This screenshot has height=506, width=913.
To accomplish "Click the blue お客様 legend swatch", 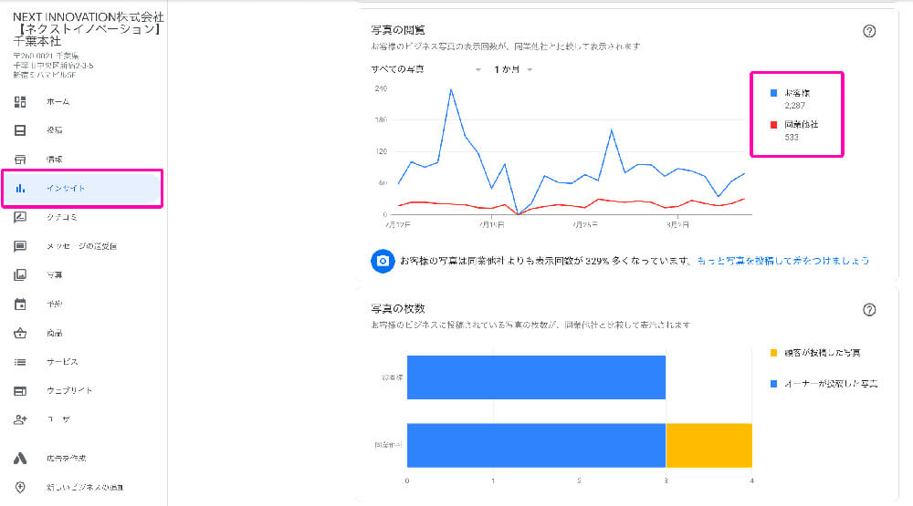I will (774, 93).
